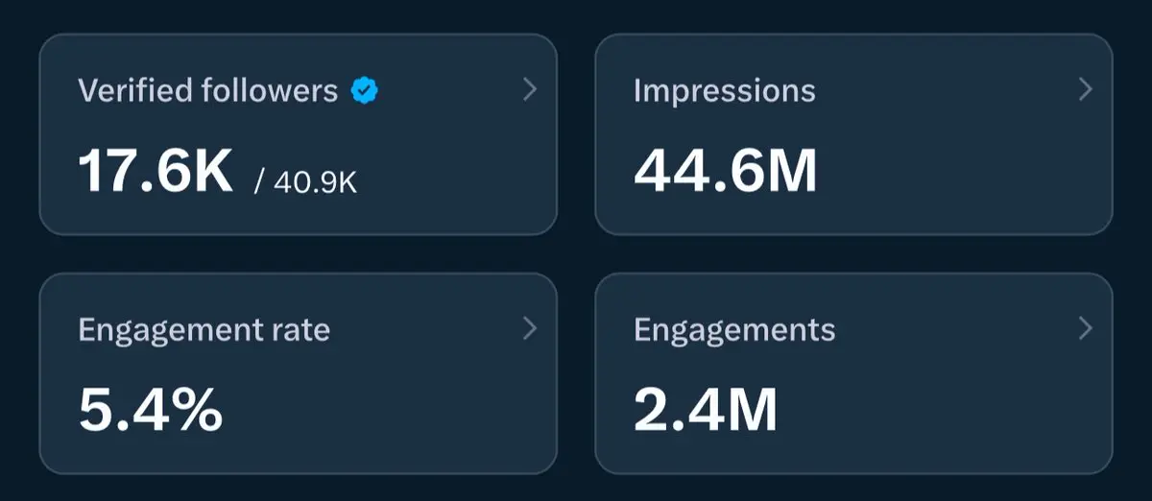The height and width of the screenshot is (501, 1152).
Task: Select the Engagement rate label
Action: (x=204, y=330)
